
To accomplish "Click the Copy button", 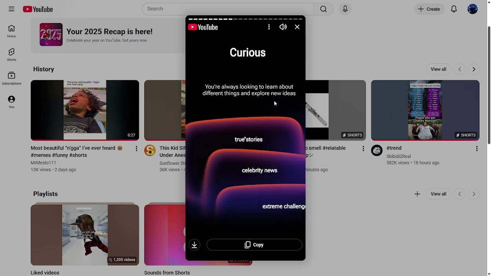I will (x=254, y=245).
